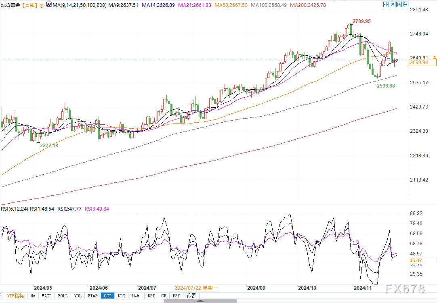This screenshot has width=437, height=303.
Task: Show the VOL indicator tab
Action: (78, 296)
